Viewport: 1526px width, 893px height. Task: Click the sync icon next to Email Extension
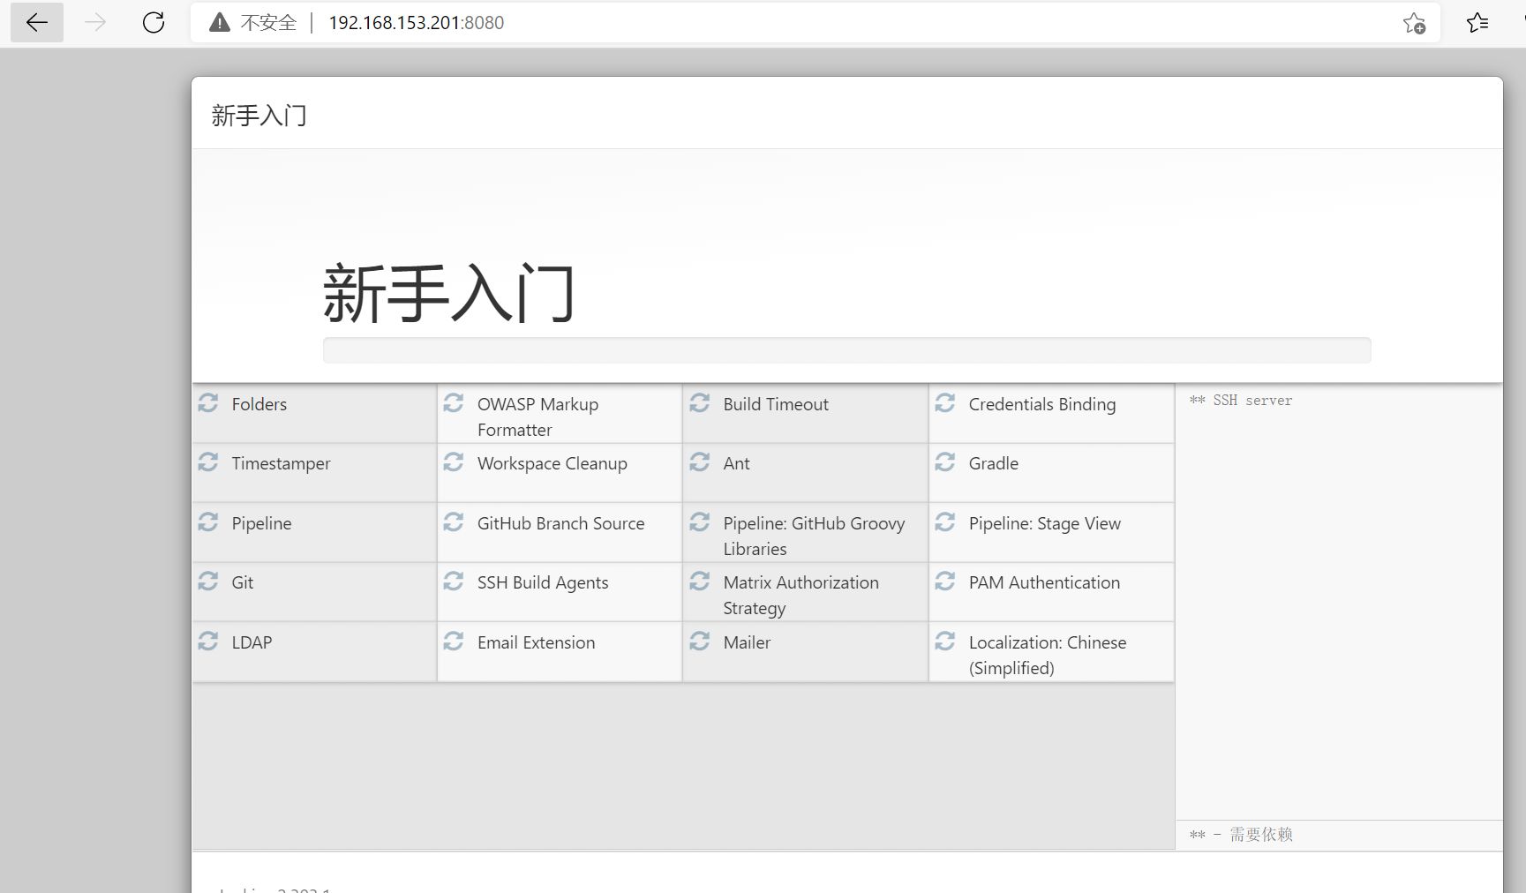point(454,642)
